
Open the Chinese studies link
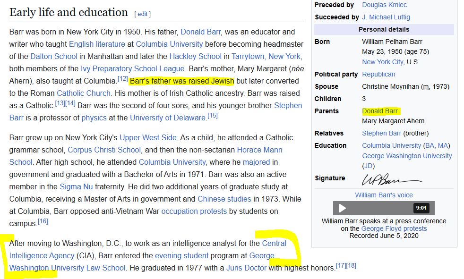point(224,199)
